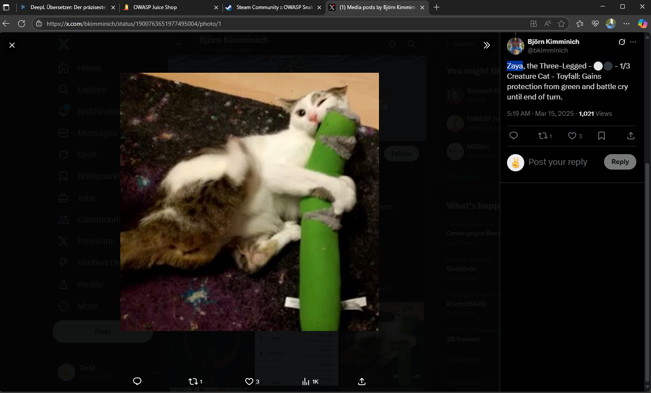Viewport: 651px width, 393px height.
Task: Open the browser Settings and more menu
Action: click(x=626, y=24)
